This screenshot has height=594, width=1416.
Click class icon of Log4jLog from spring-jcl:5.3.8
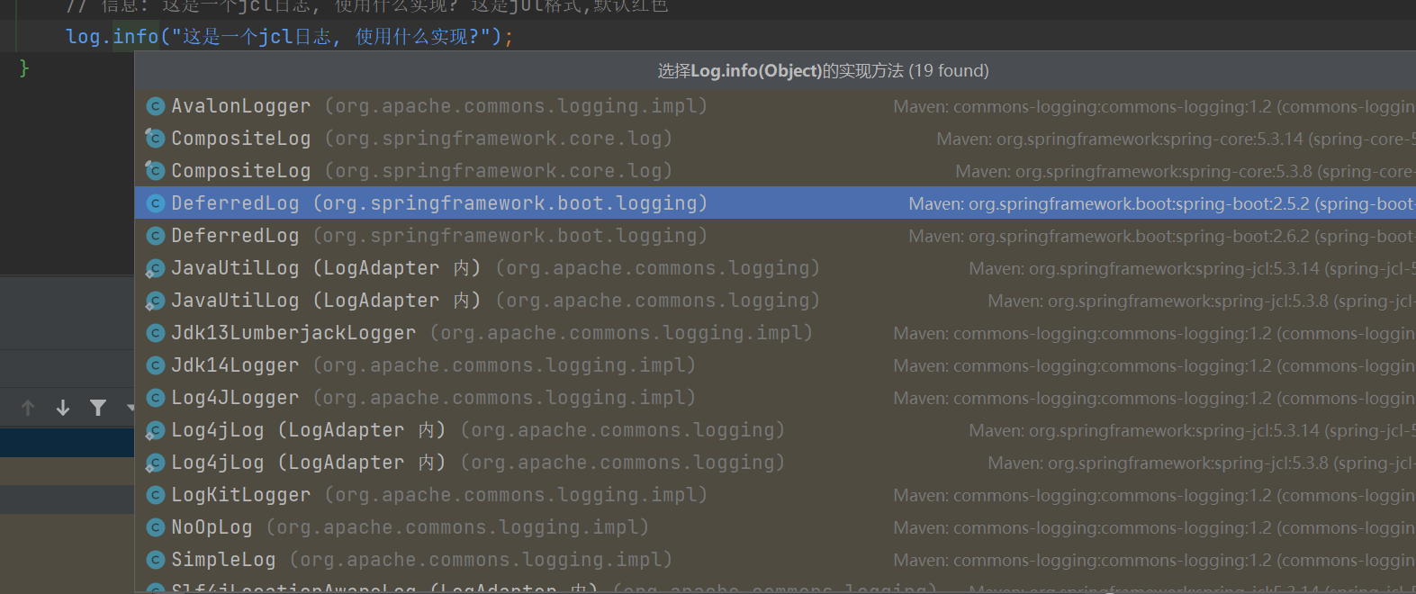tap(156, 463)
